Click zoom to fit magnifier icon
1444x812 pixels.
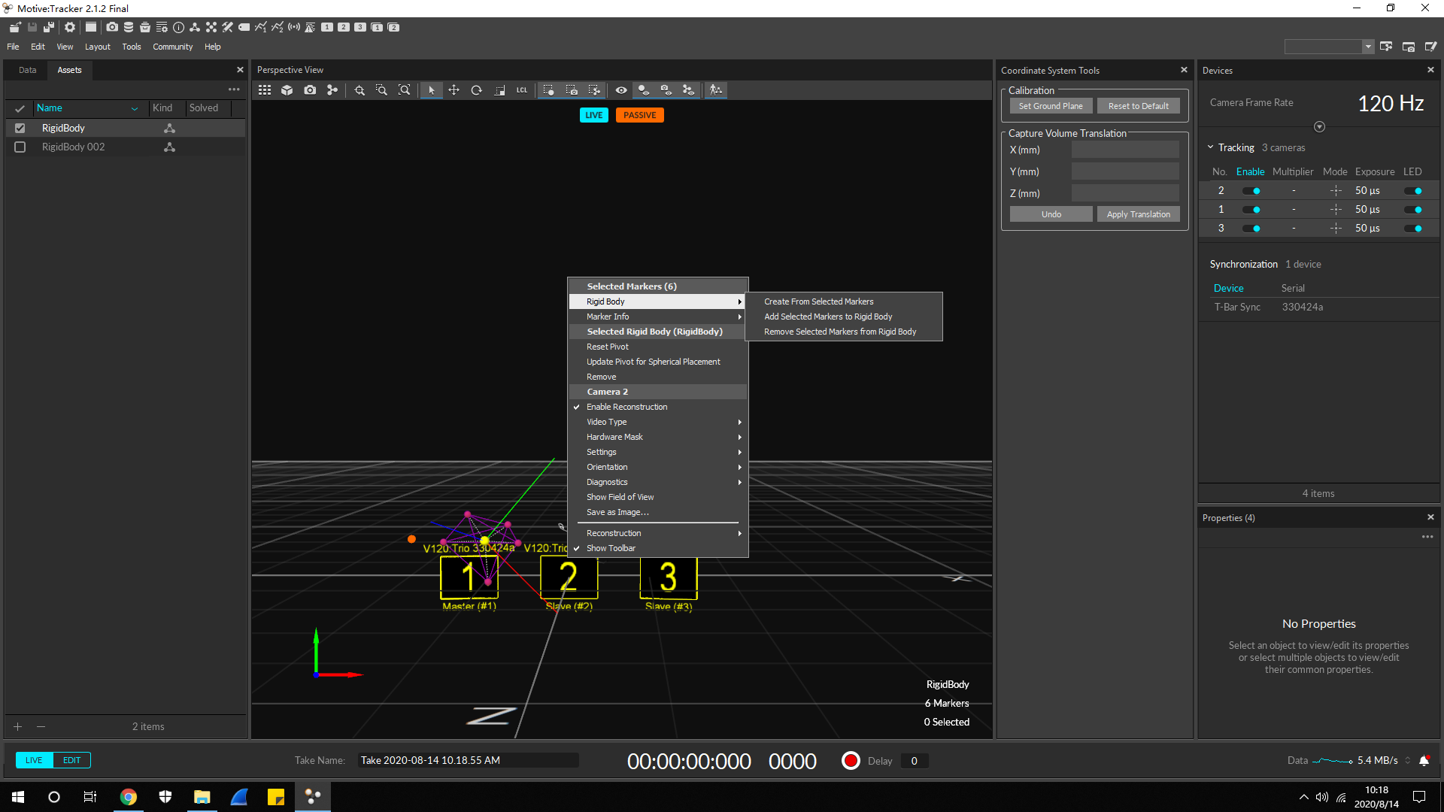click(x=404, y=90)
